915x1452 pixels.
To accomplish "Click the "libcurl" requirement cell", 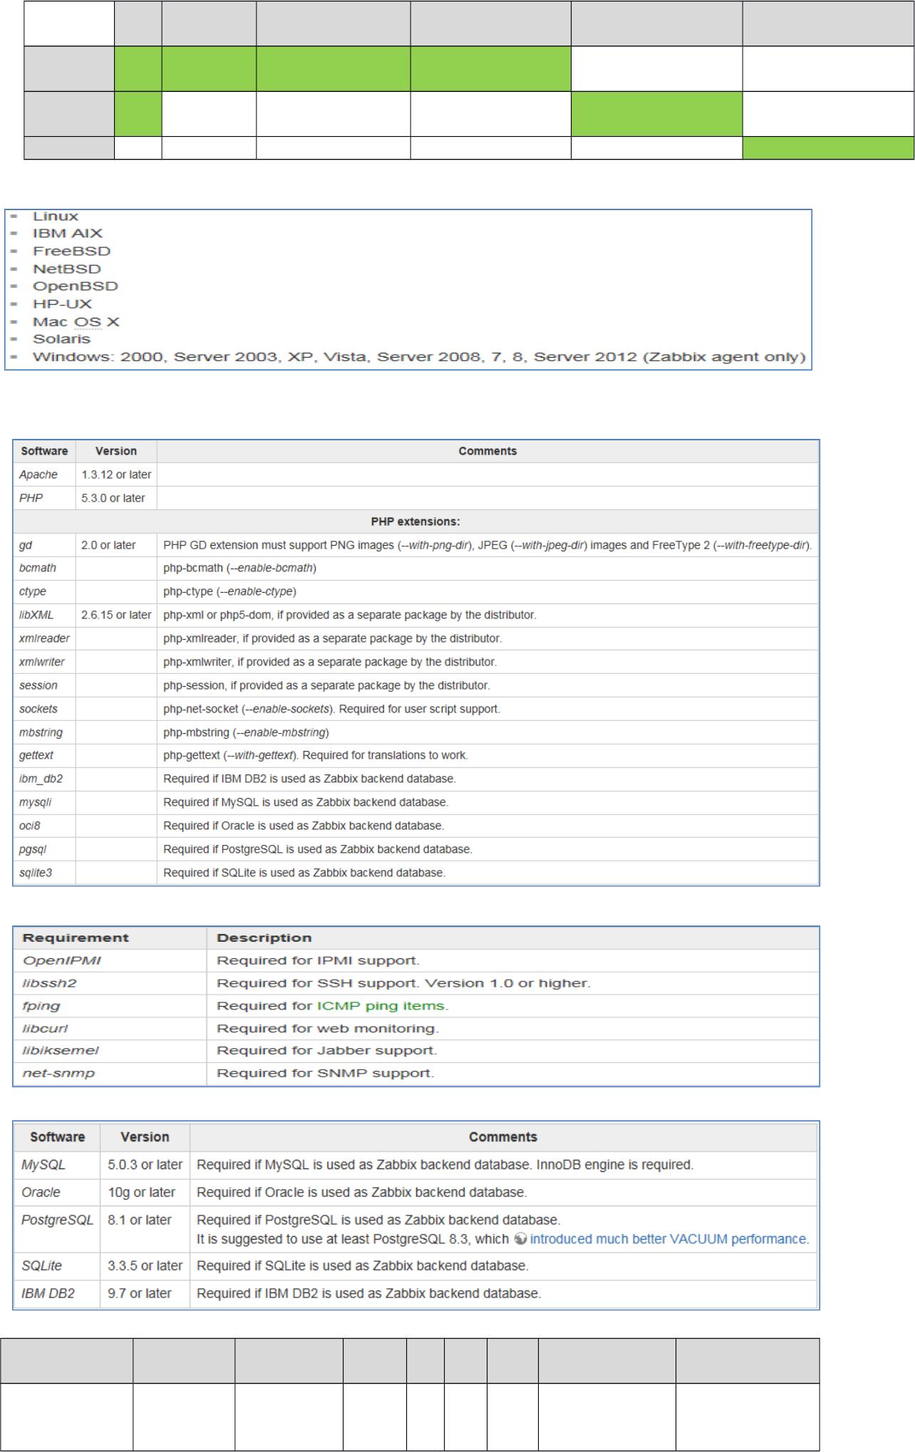I will (x=110, y=1029).
